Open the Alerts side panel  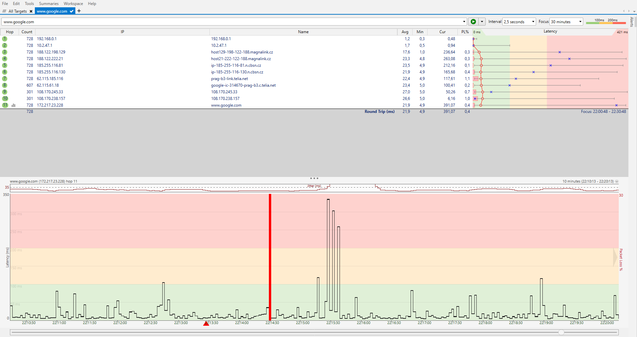(x=632, y=22)
